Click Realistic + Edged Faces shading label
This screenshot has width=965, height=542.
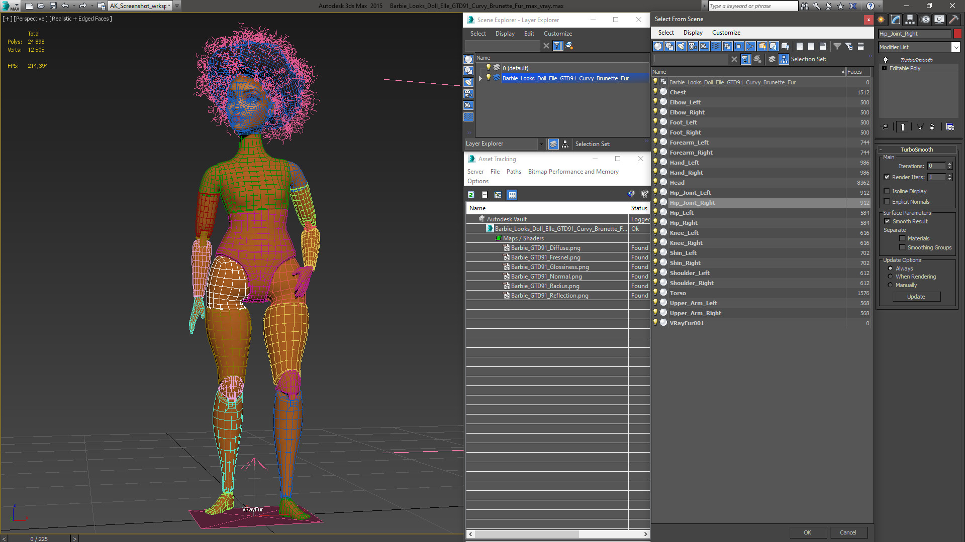80,19
